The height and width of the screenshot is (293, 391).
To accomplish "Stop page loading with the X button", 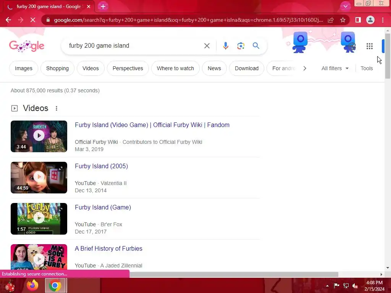I will click(33, 20).
